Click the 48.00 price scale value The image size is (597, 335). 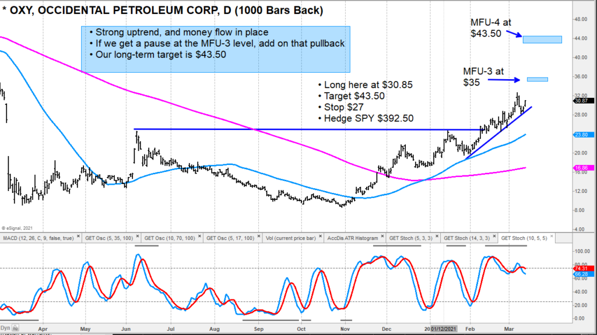point(581,19)
